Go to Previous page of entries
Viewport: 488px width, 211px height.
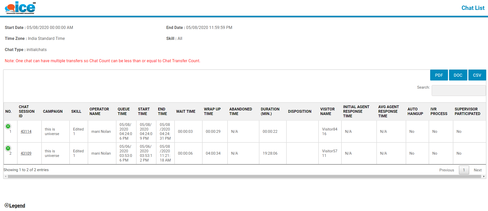446,170
